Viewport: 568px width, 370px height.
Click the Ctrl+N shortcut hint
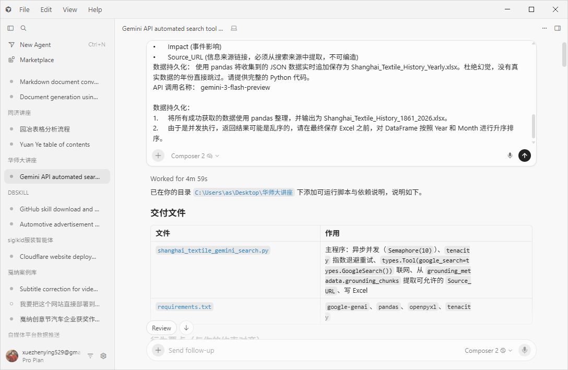tap(97, 44)
